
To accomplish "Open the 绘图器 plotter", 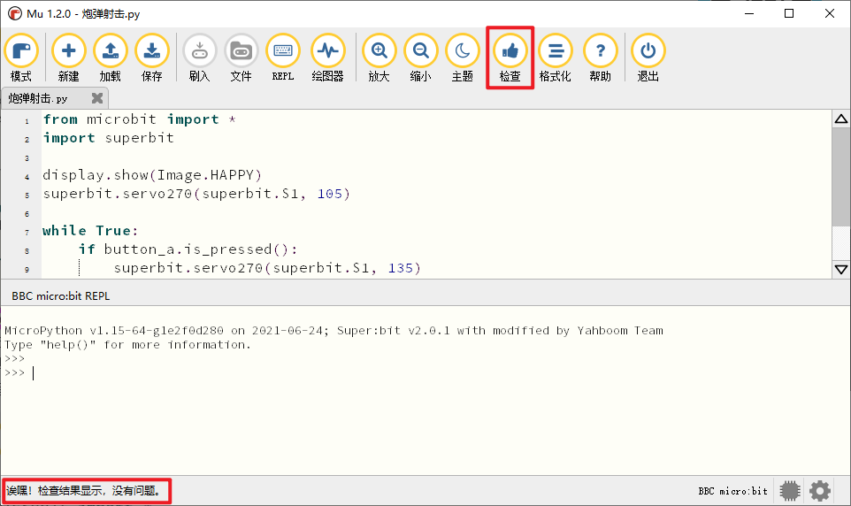I will point(328,57).
